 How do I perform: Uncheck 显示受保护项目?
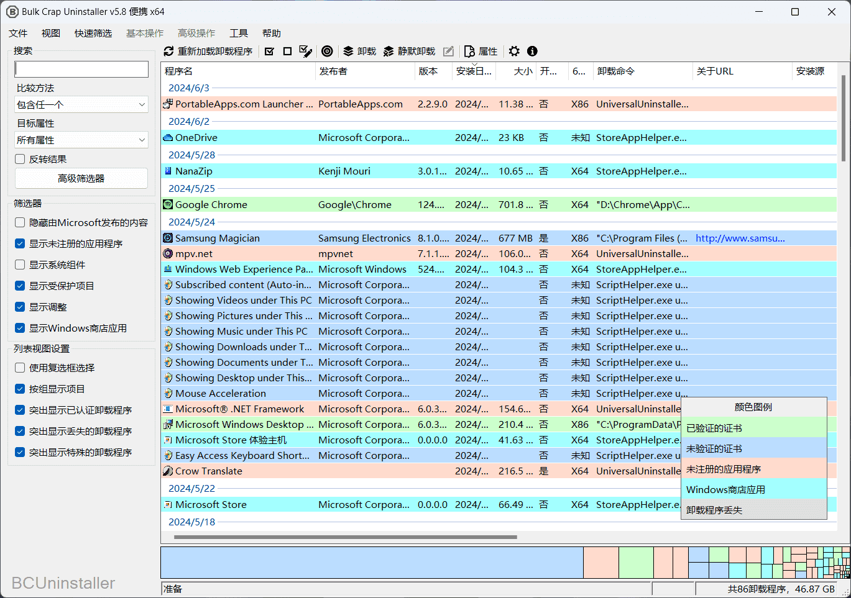20,286
